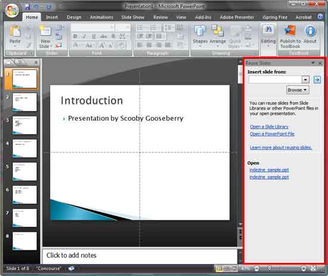Viewport: 328px width, 276px height.
Task: Open the Animations tab
Action: 101,17
